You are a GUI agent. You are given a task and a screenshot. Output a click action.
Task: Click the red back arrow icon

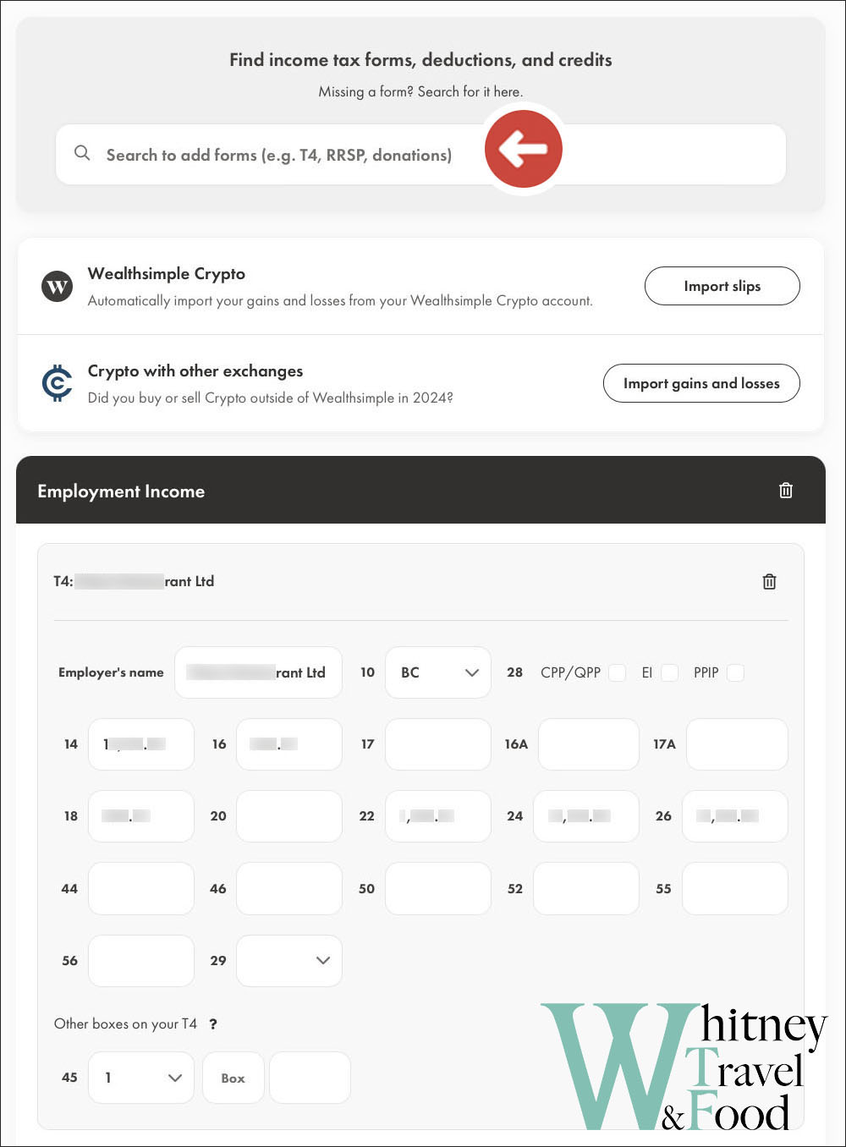click(x=523, y=149)
